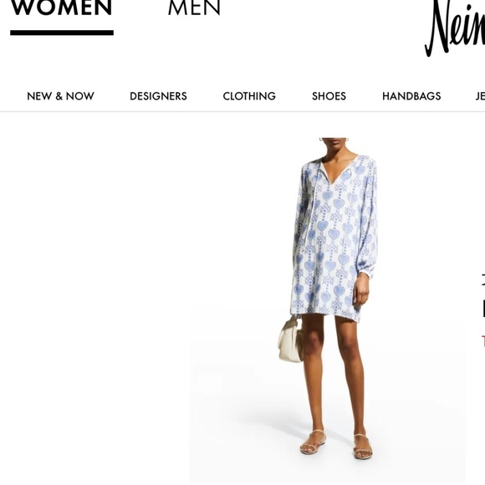Screen dimensions: 485x485
Task: Open the DESIGNERS menu
Action: [158, 96]
